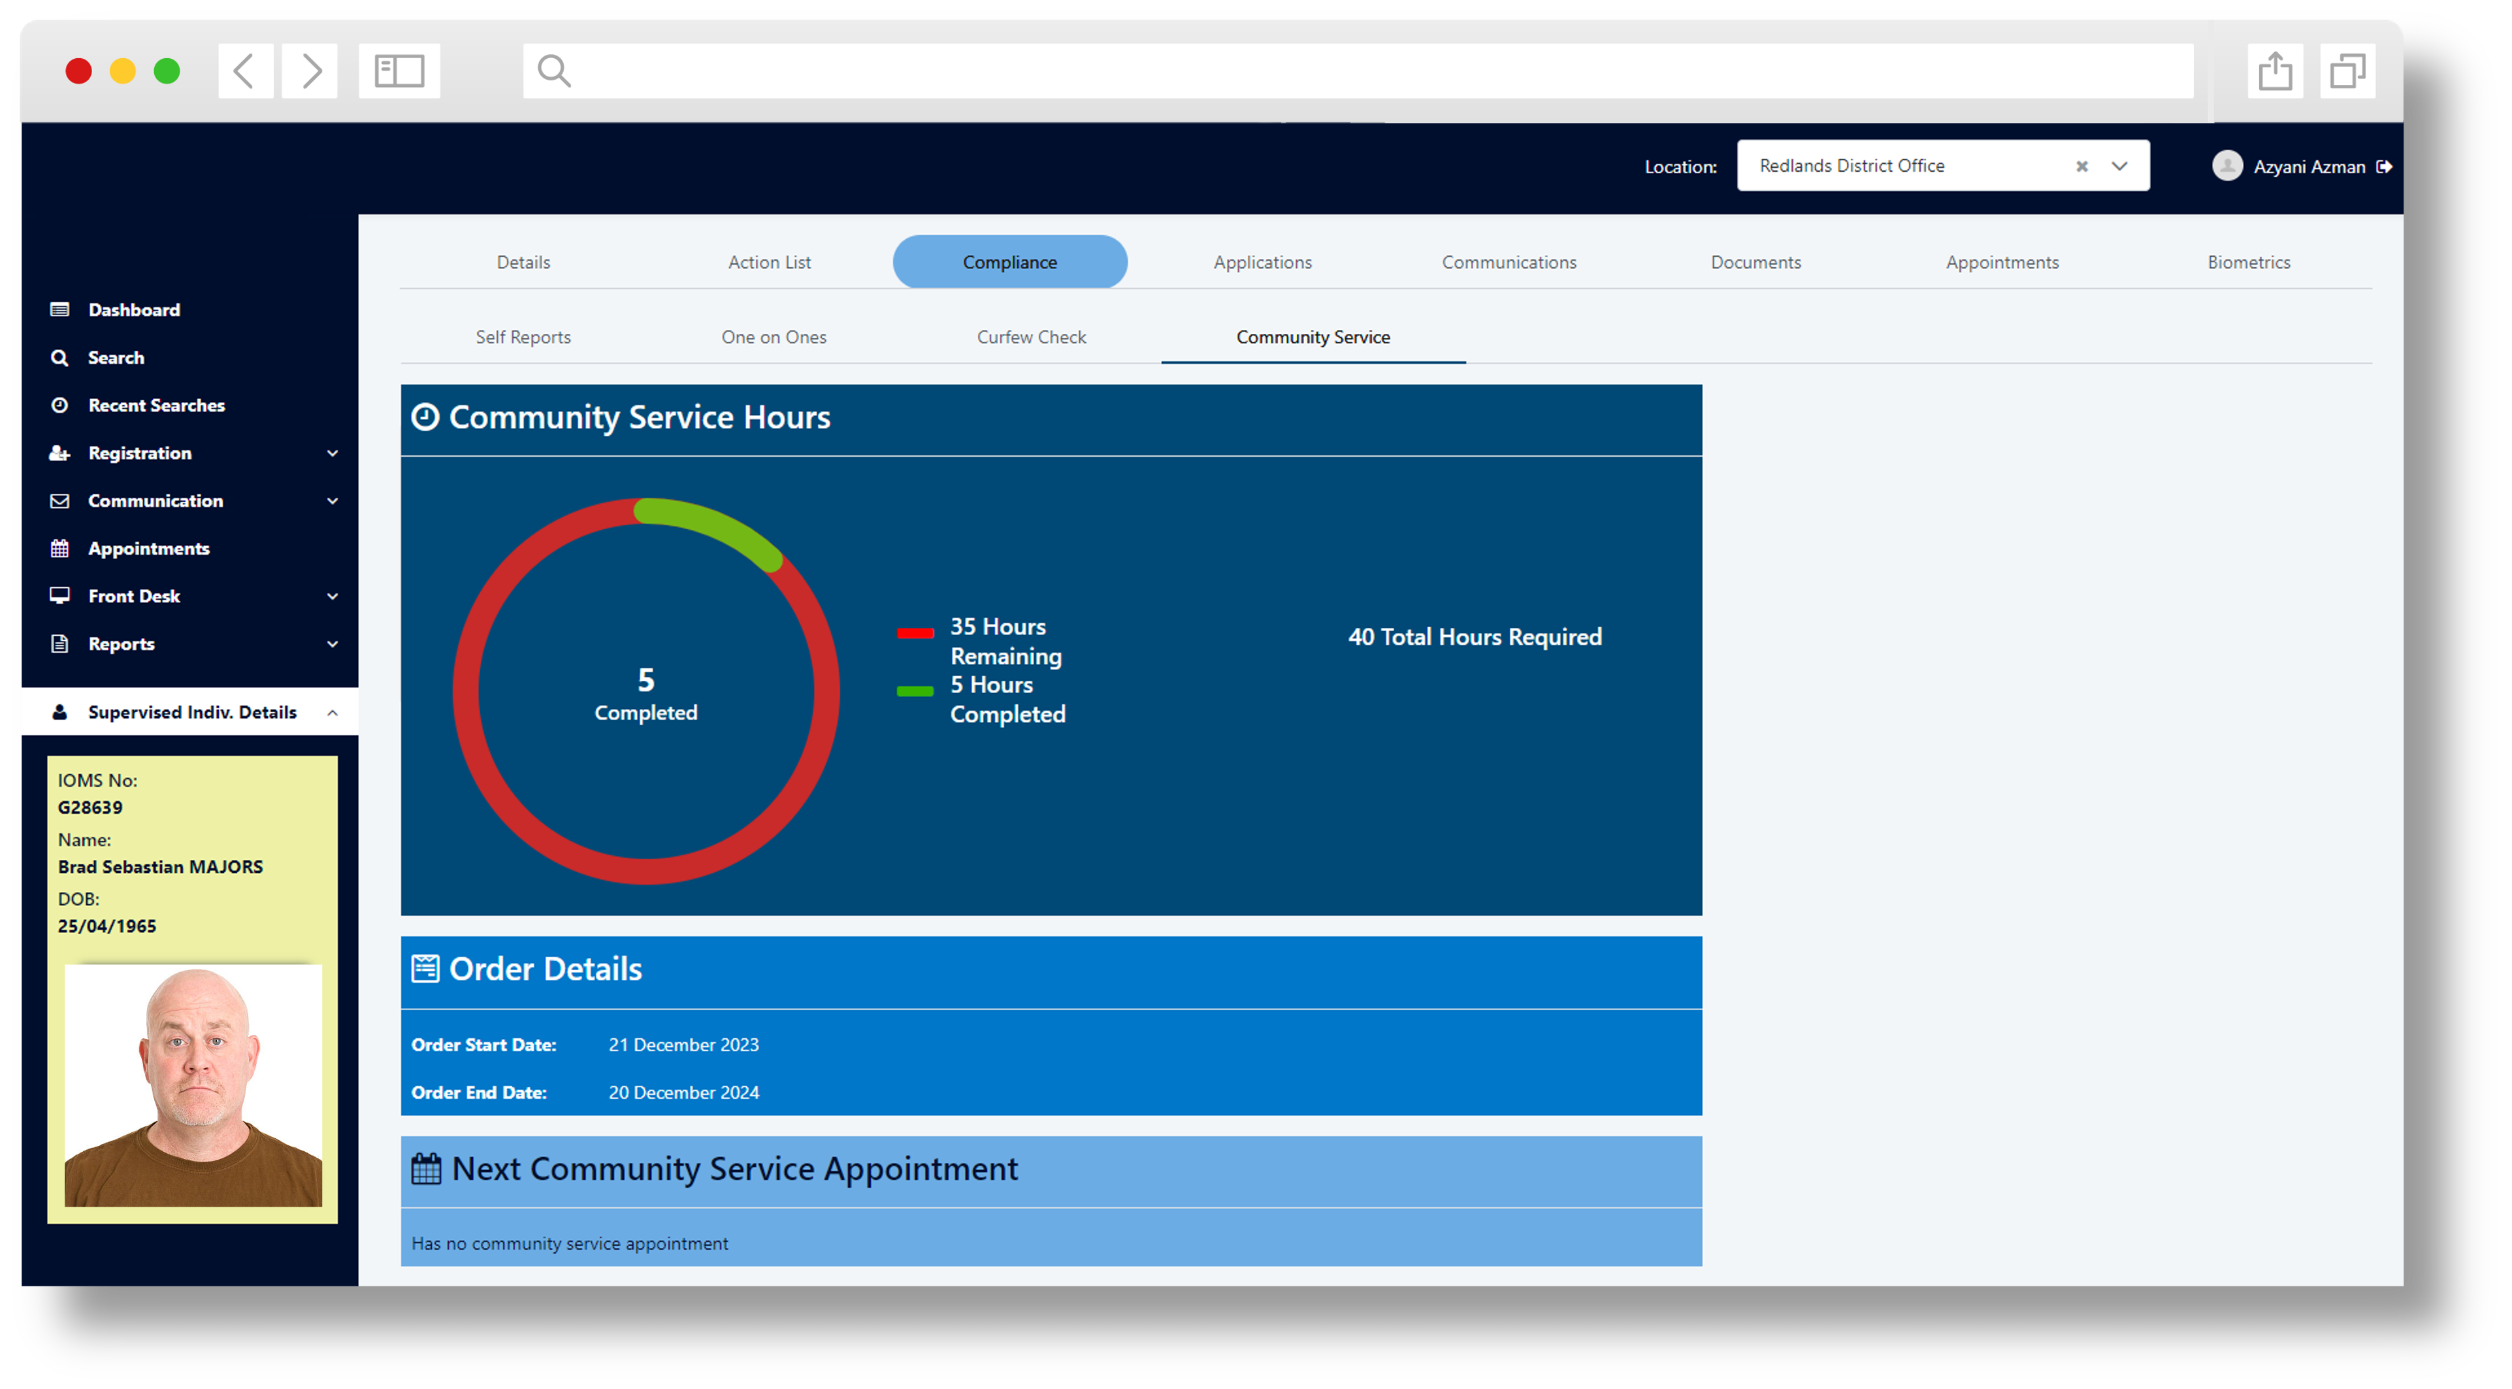Viewport: 2512px width, 1389px height.
Task: Click the Search magnifier sidebar icon
Action: point(59,358)
